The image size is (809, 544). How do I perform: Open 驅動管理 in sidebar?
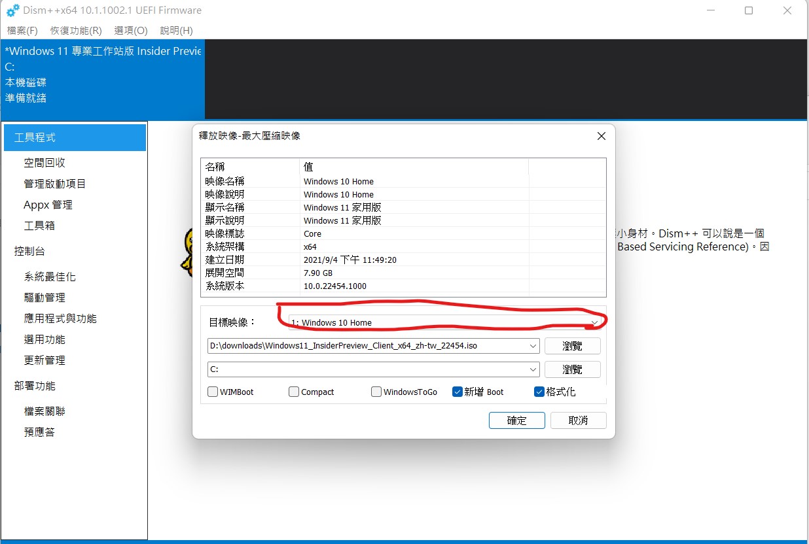(x=45, y=297)
